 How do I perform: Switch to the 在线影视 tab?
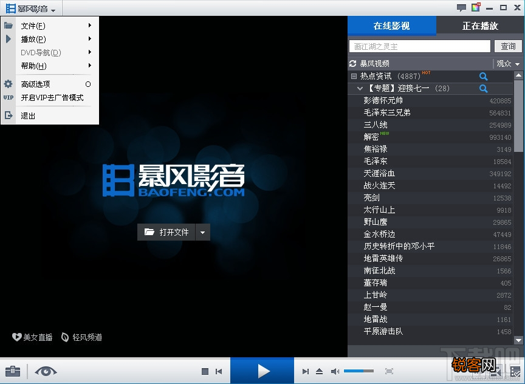pyautogui.click(x=392, y=26)
